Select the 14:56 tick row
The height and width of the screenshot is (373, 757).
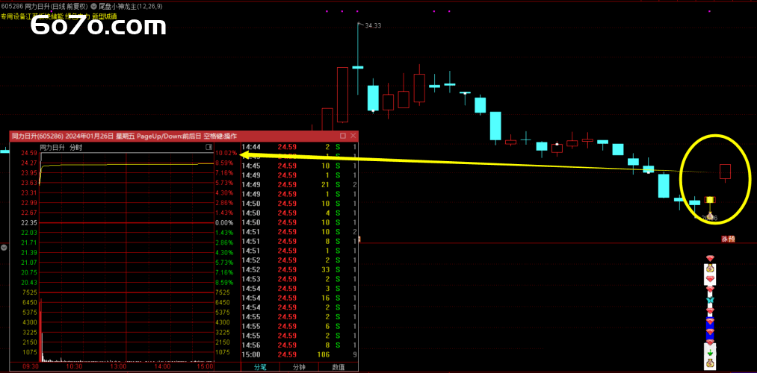click(x=300, y=345)
